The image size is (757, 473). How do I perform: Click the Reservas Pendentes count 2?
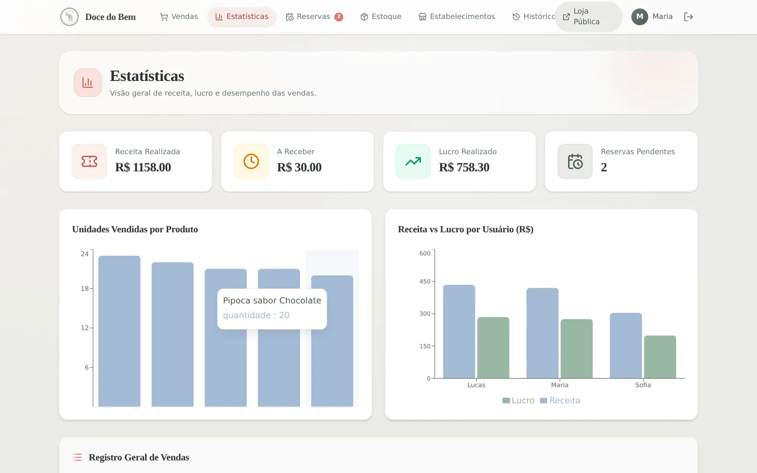pyautogui.click(x=604, y=167)
